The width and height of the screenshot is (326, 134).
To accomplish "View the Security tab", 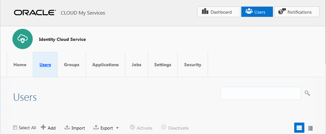I will (x=193, y=65).
